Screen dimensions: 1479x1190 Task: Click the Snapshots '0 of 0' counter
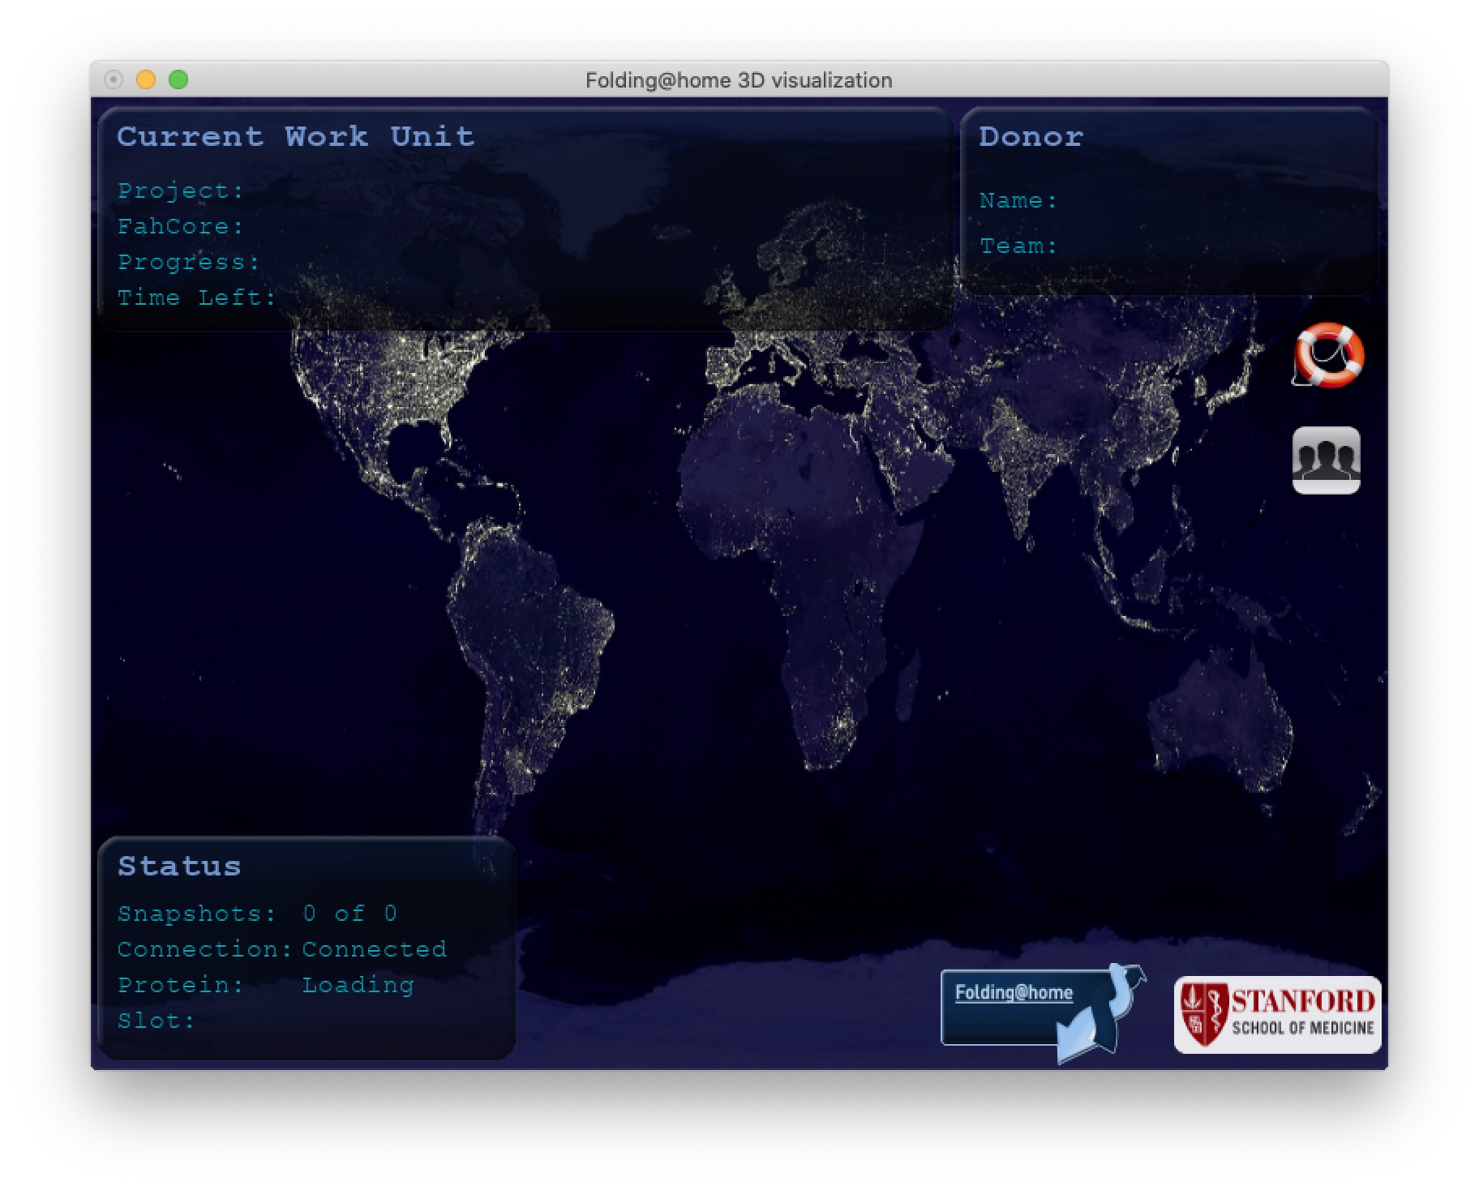click(349, 914)
